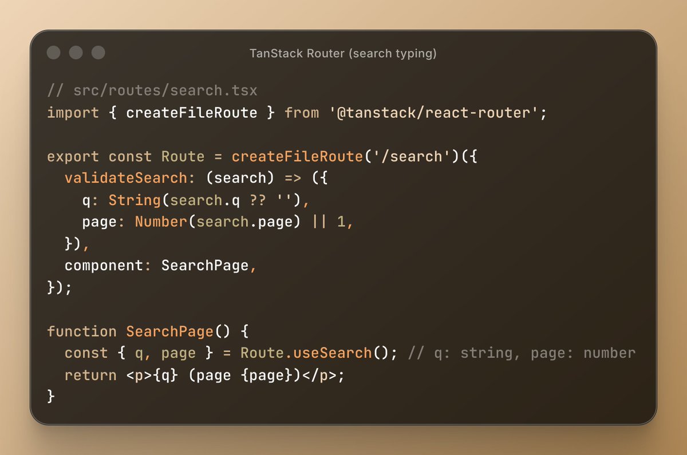Click the third gray maximize dot
This screenshot has width=687, height=455.
[98, 53]
